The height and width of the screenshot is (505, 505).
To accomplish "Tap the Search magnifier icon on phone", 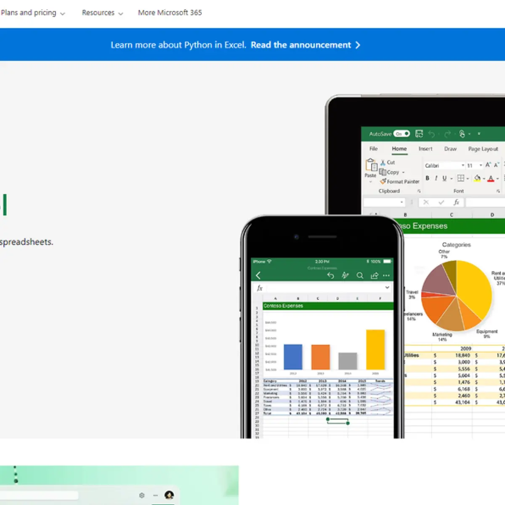I will coord(360,276).
